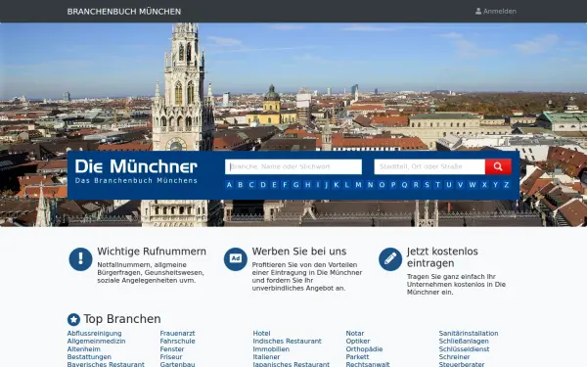Open the Werben Sie bei uns heading
The image size is (587, 367).
click(299, 252)
